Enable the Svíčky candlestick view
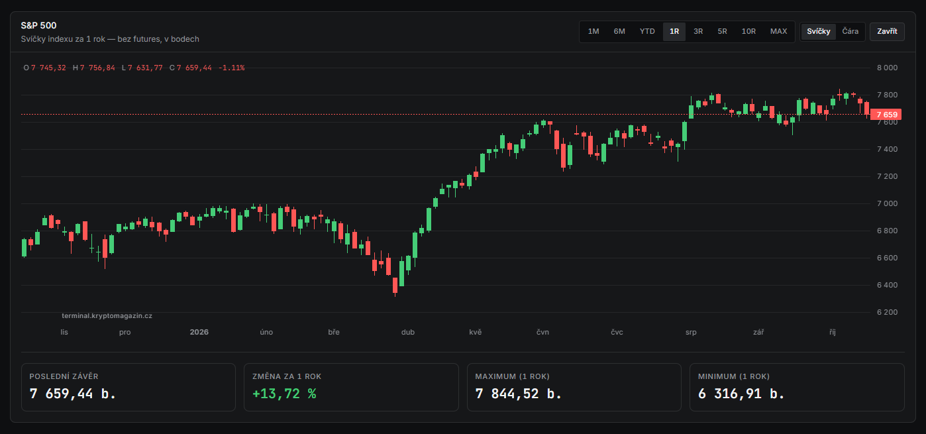This screenshot has height=434, width=926. [x=819, y=31]
